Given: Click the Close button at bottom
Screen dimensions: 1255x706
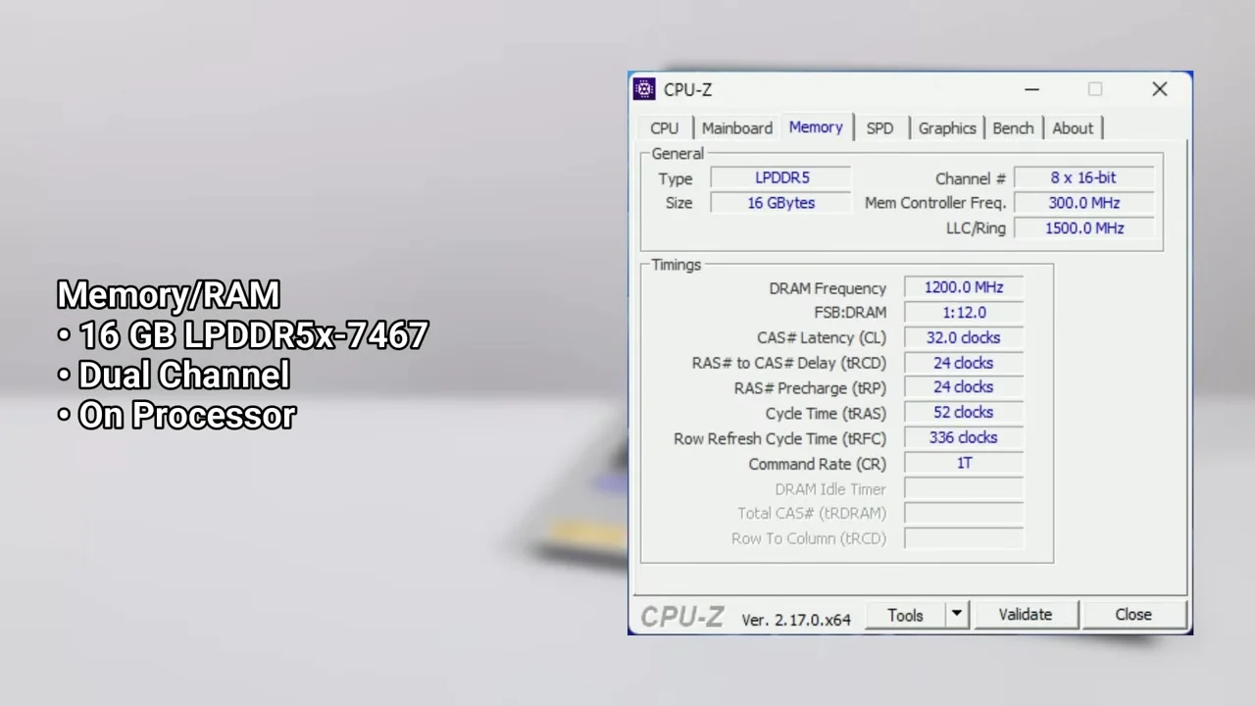Looking at the screenshot, I should coord(1133,615).
